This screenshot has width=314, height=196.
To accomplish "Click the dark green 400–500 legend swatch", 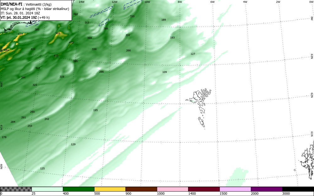I will (78, 189).
